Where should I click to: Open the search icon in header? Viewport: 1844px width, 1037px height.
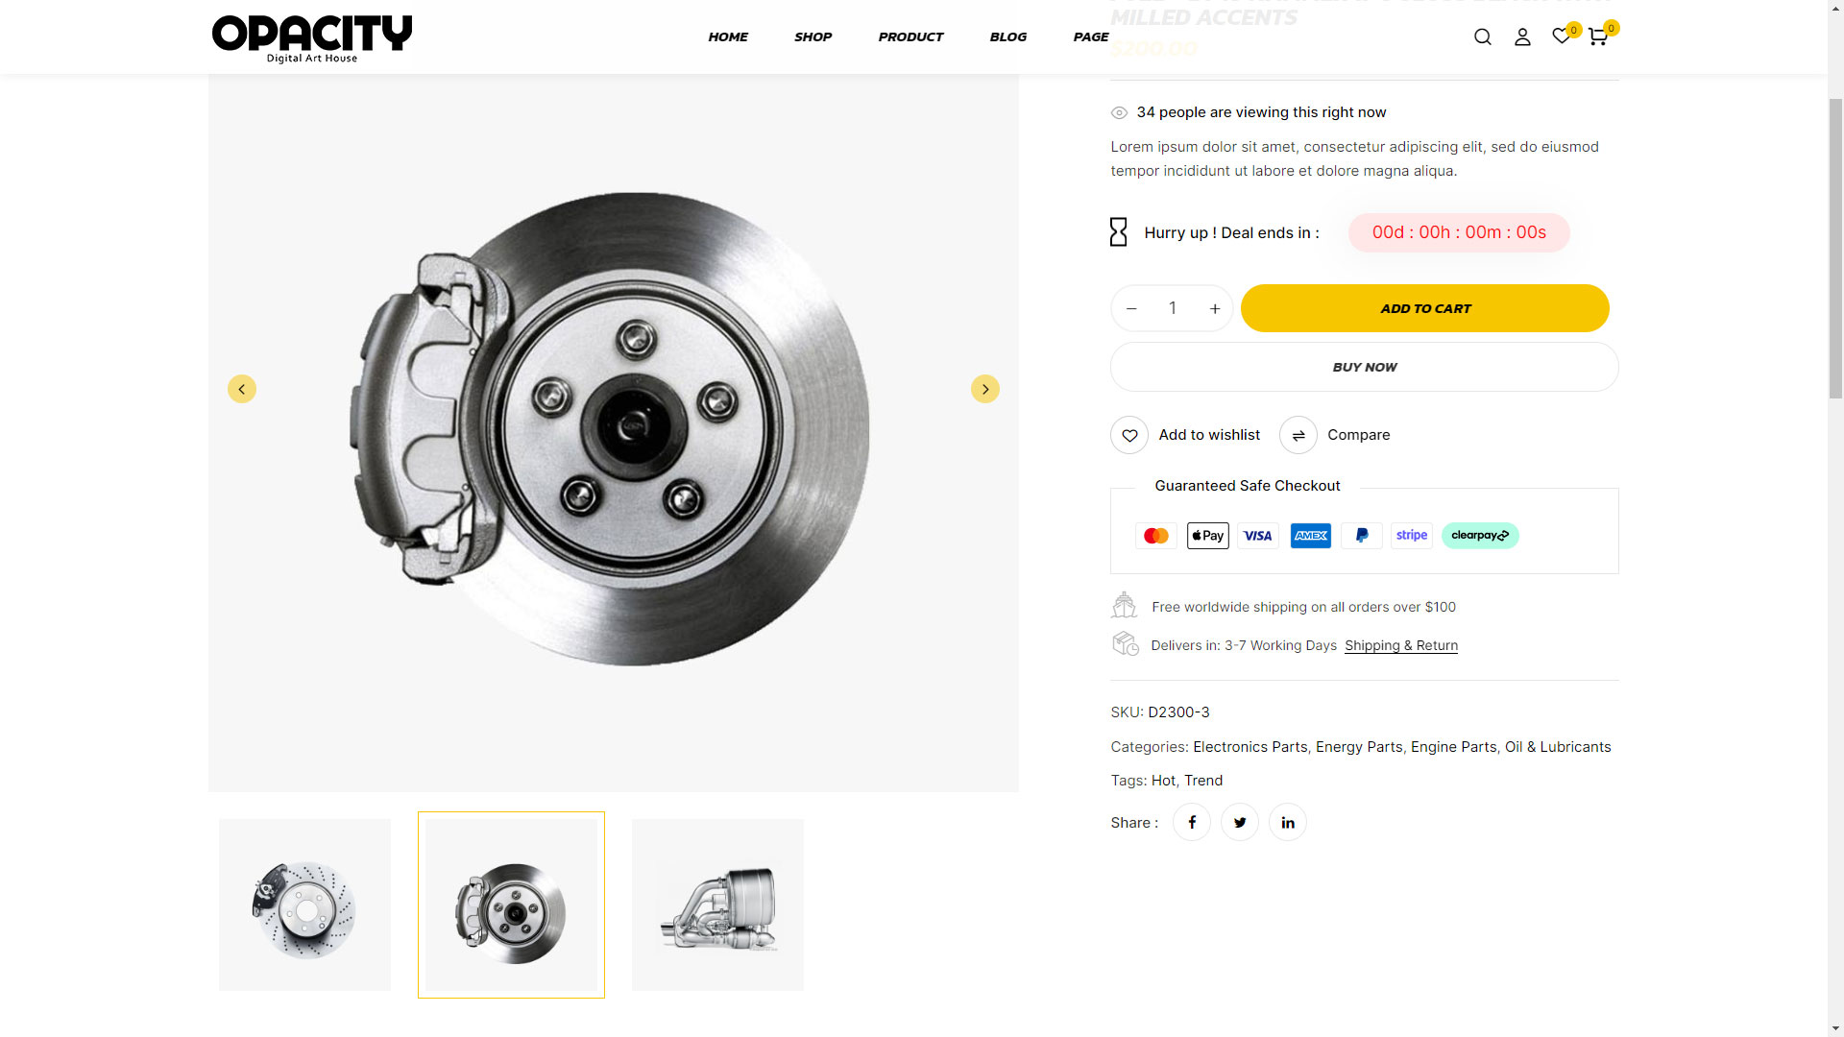click(x=1483, y=37)
